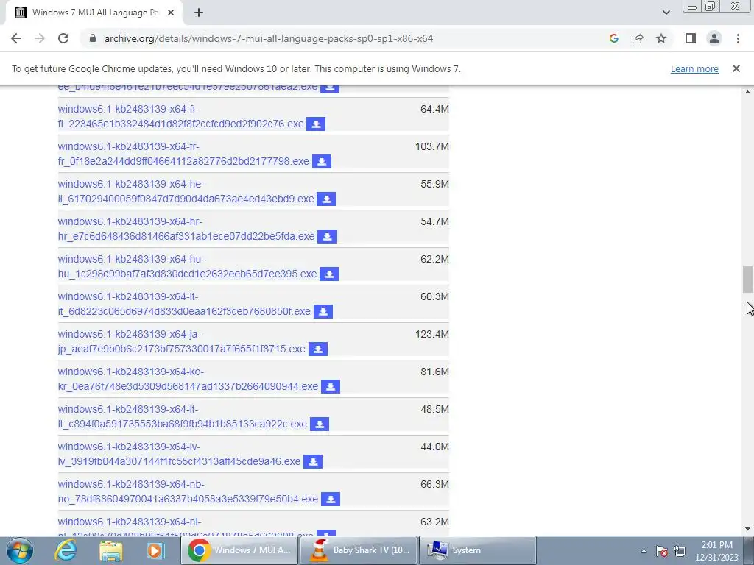Image resolution: width=754 pixels, height=565 pixels.
Task: Open the x64-fi-fi exe file link
Action: (x=180, y=116)
